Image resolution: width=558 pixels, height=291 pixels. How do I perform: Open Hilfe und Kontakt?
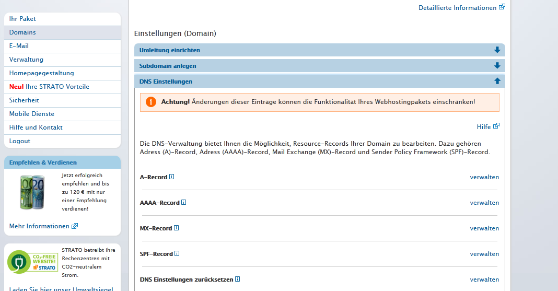point(62,127)
